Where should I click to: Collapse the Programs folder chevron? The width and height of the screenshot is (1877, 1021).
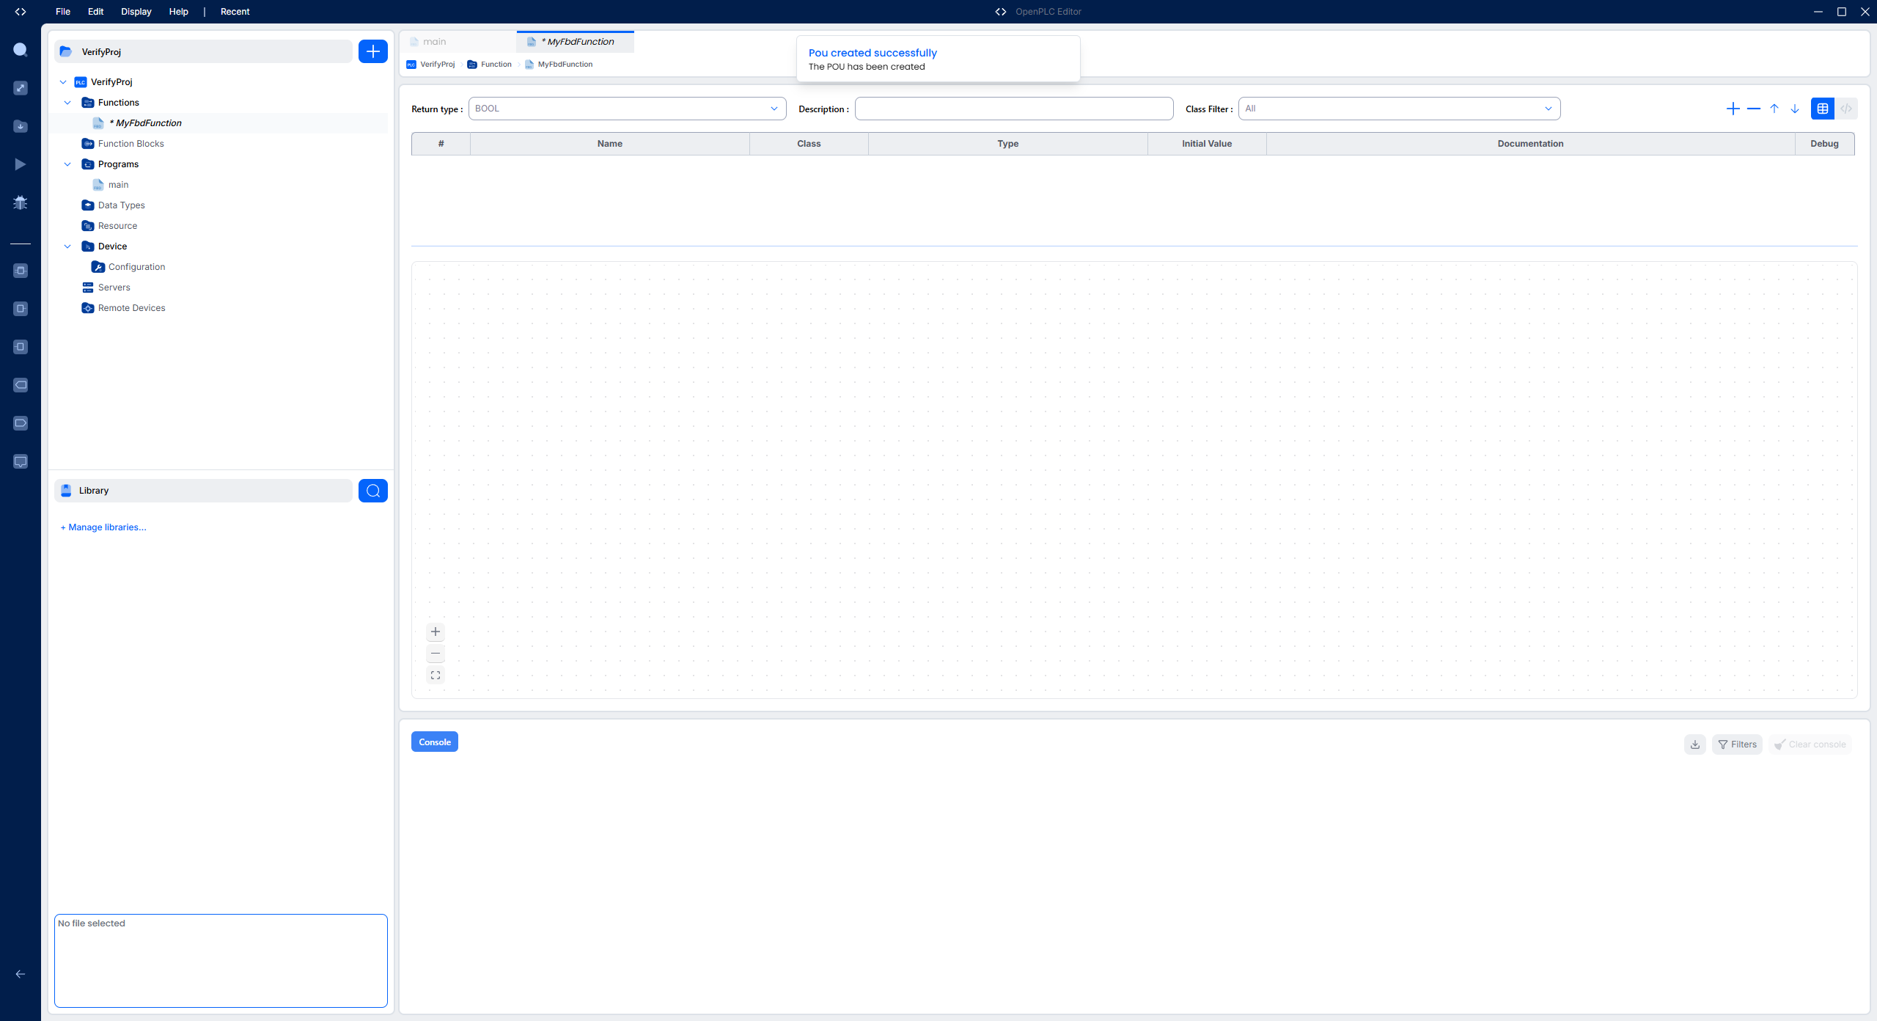click(67, 164)
